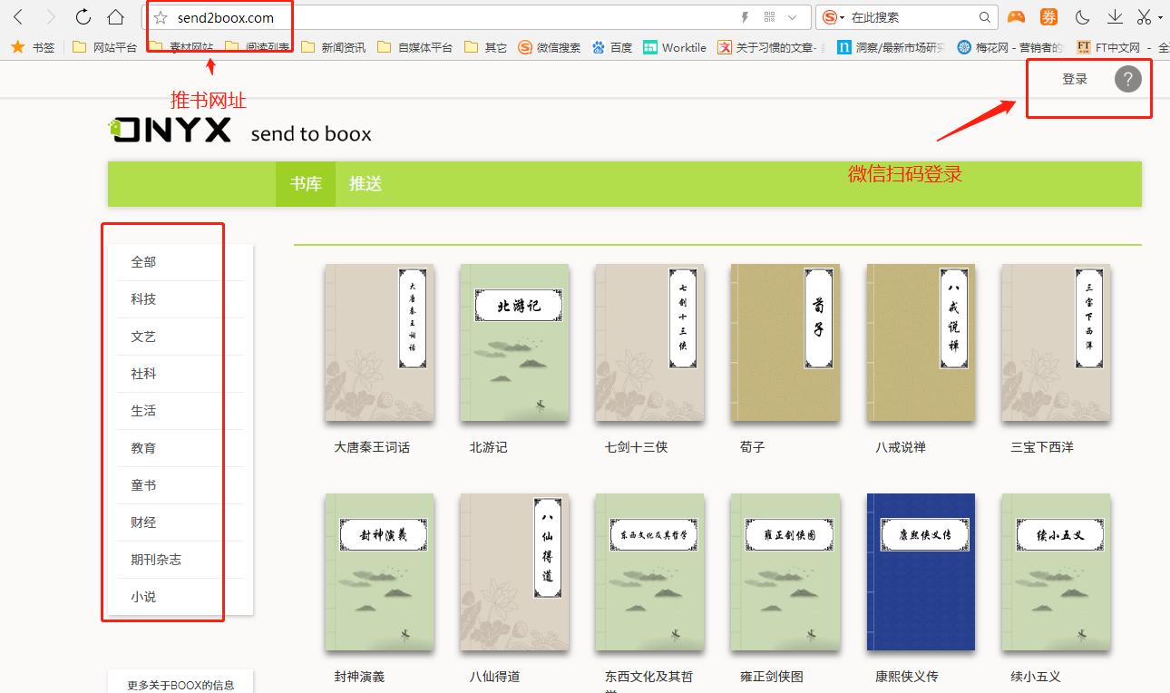
Task: Select the 文艺 category
Action: click(180, 337)
